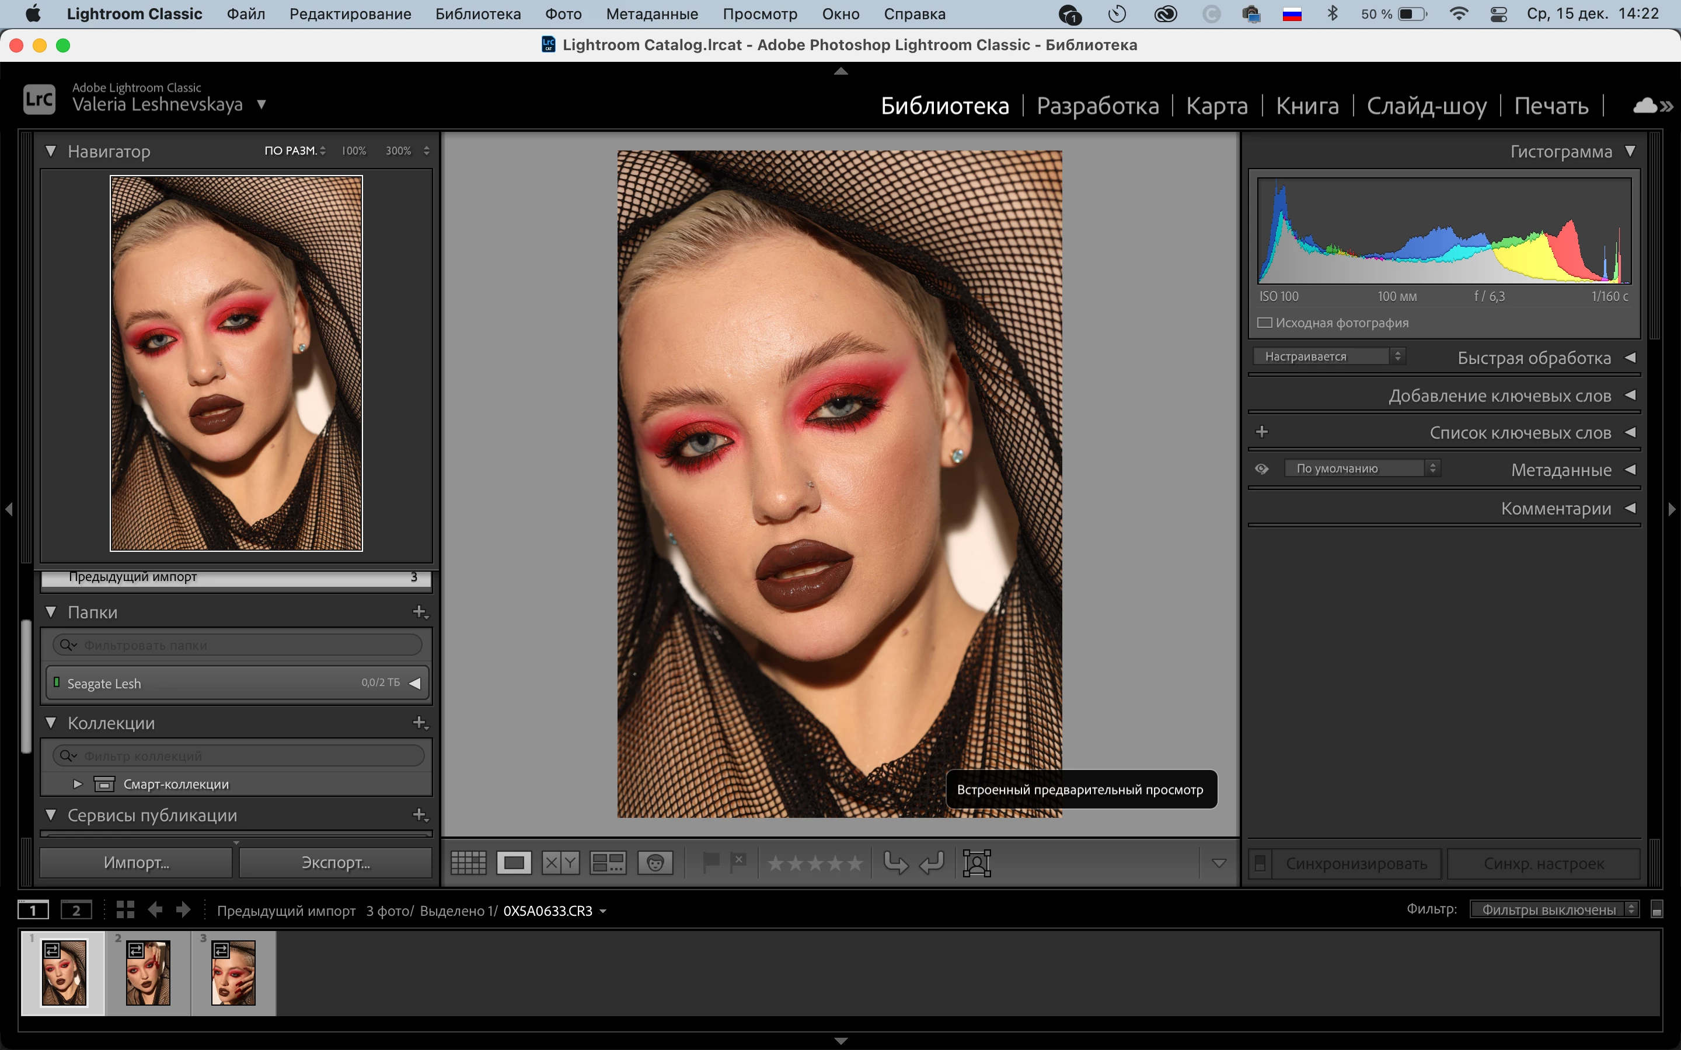Switch to Survey view icon

coord(608,863)
